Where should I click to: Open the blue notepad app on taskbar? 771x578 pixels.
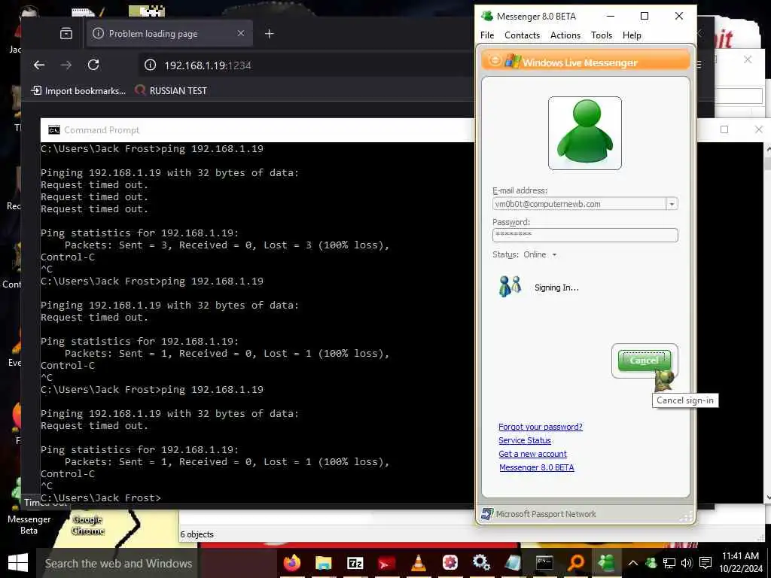point(512,563)
